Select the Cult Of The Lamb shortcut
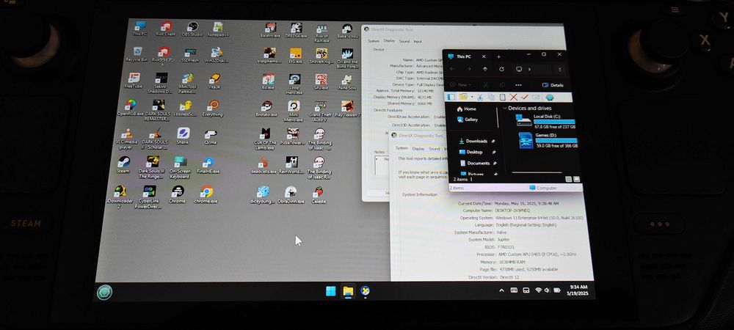The height and width of the screenshot is (330, 734). [265, 139]
